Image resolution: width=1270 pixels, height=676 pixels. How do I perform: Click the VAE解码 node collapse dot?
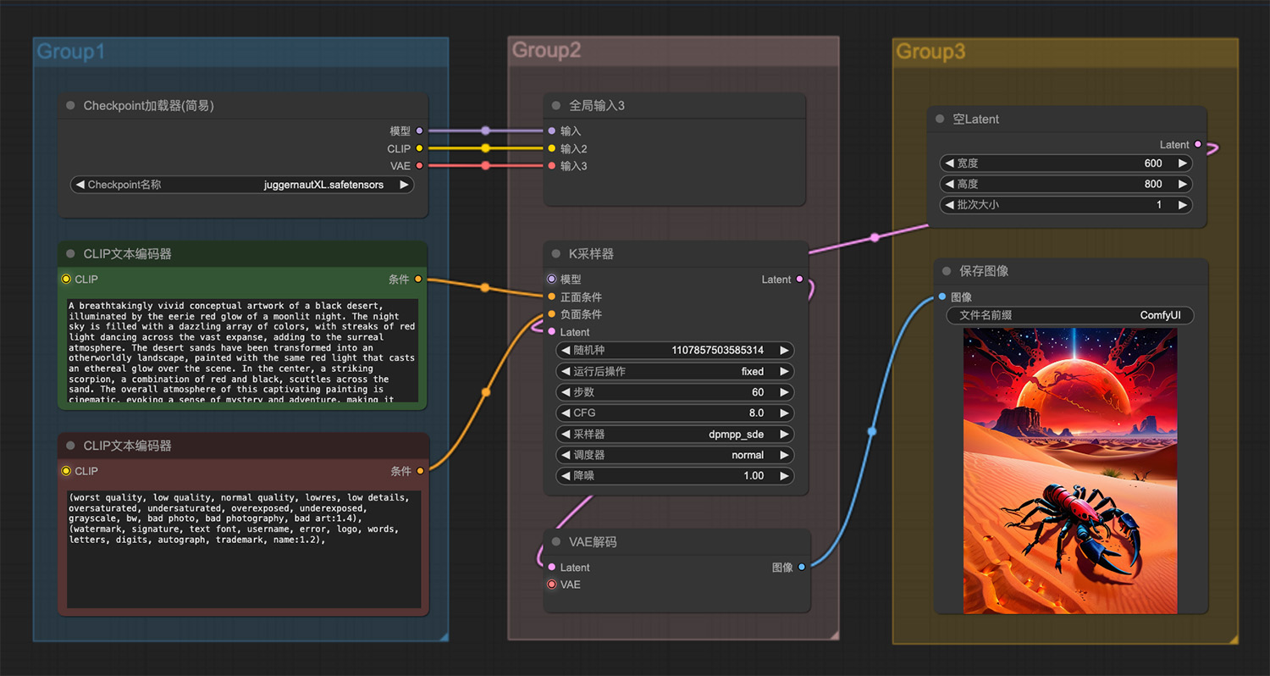click(556, 542)
